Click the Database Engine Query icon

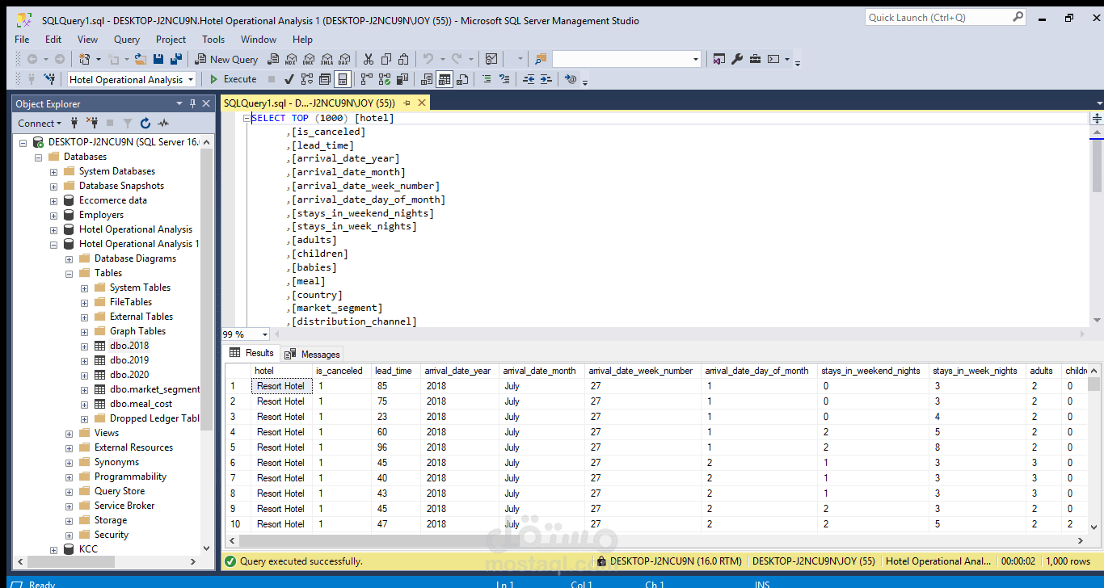point(274,59)
